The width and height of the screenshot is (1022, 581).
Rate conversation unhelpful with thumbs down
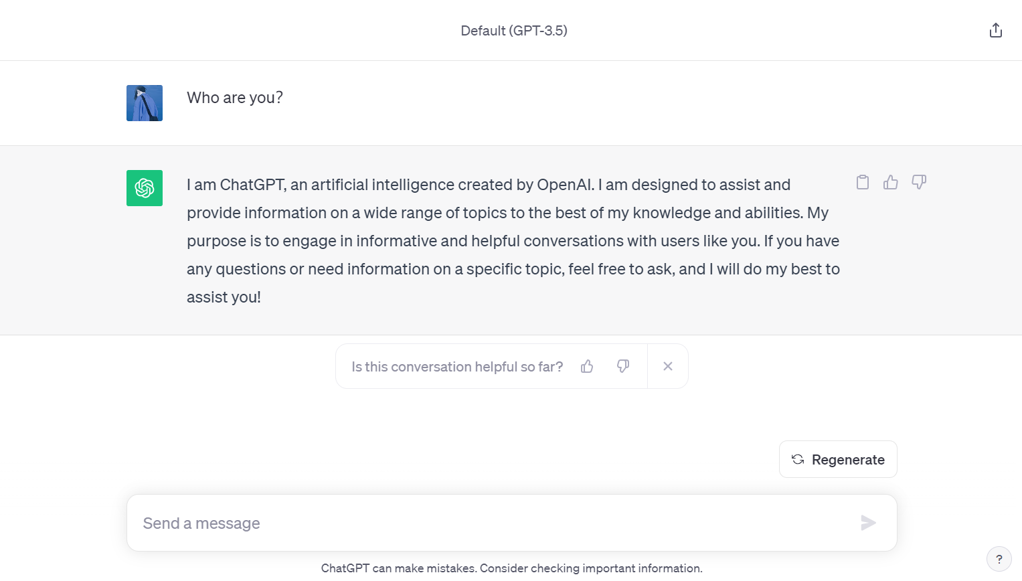(x=623, y=366)
